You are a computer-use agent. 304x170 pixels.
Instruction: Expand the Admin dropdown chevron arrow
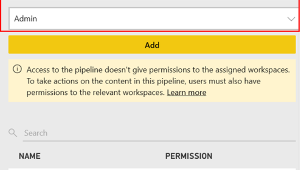291,19
